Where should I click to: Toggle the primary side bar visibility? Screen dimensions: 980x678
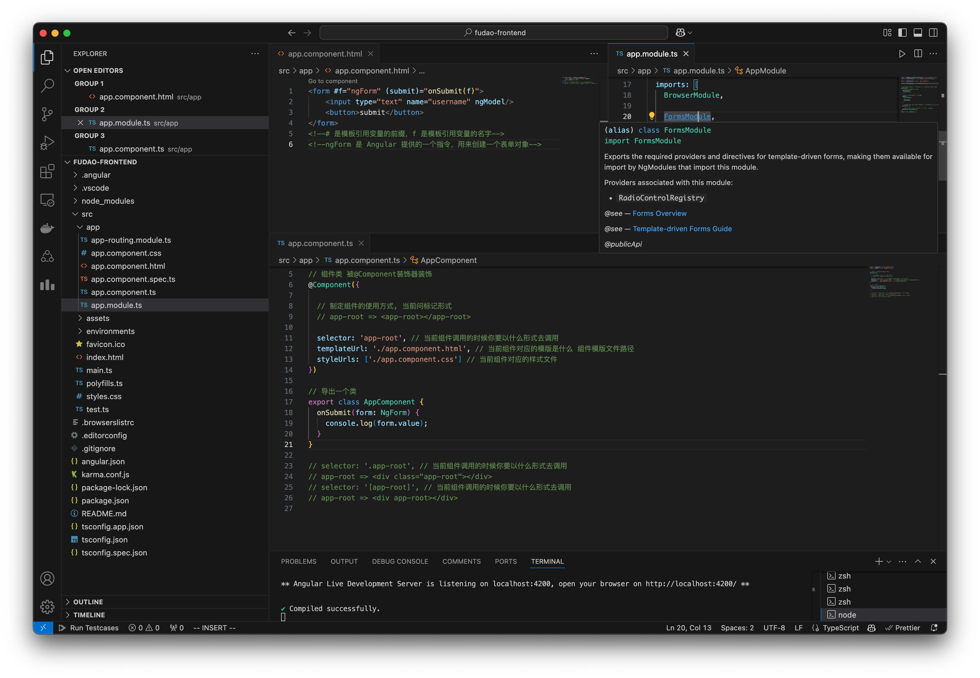pyautogui.click(x=902, y=32)
